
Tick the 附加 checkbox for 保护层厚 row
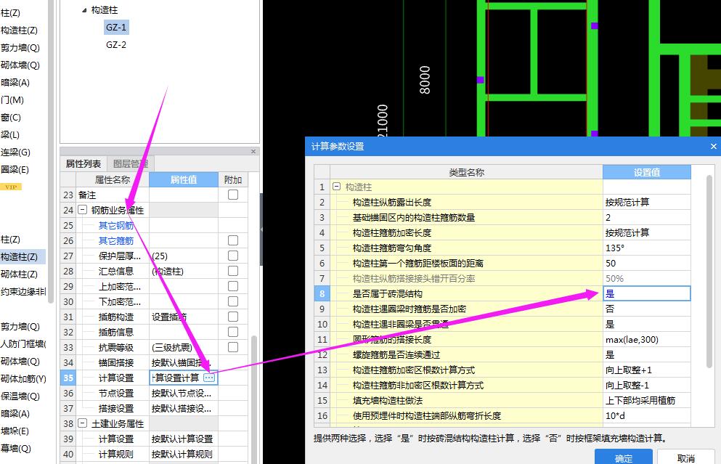click(233, 256)
